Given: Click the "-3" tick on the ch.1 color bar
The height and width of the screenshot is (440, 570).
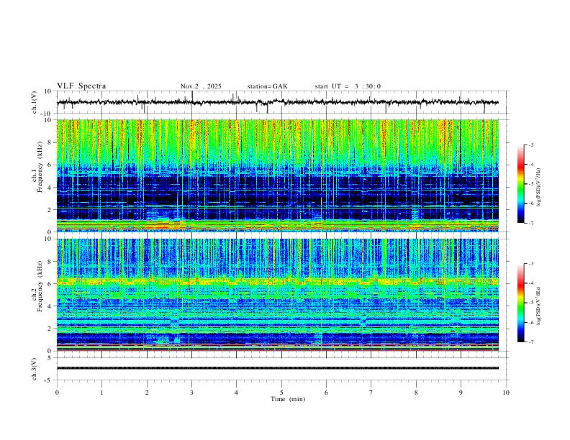Looking at the screenshot, I should 531,145.
